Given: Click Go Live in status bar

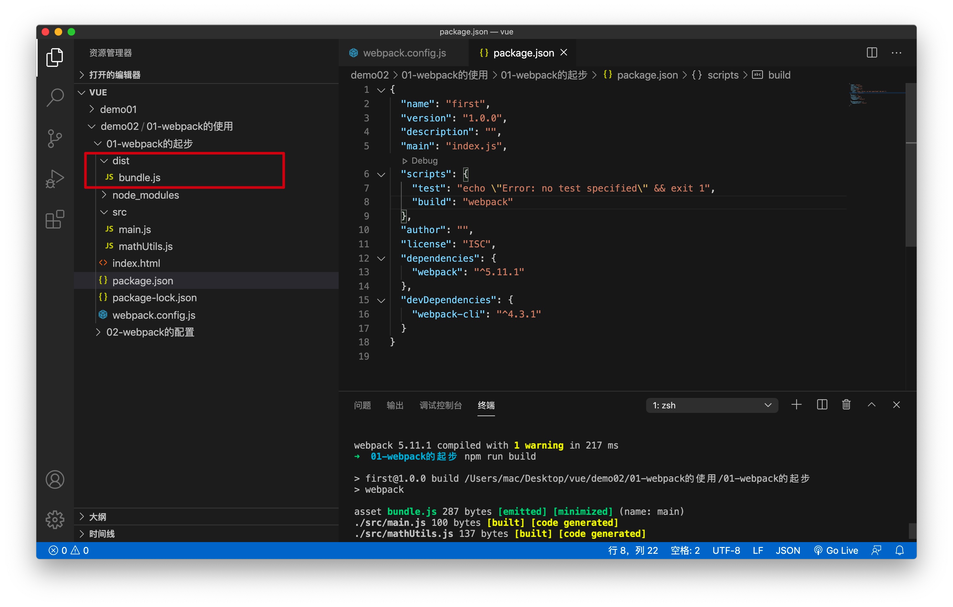Looking at the screenshot, I should pyautogui.click(x=836, y=550).
